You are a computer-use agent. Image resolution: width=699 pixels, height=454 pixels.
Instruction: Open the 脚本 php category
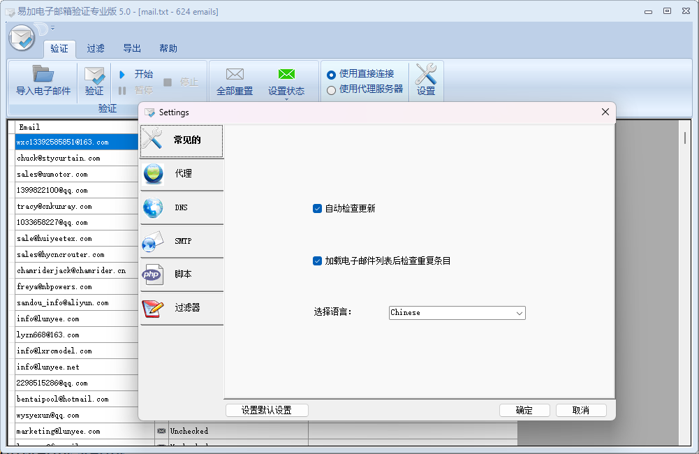click(x=182, y=274)
